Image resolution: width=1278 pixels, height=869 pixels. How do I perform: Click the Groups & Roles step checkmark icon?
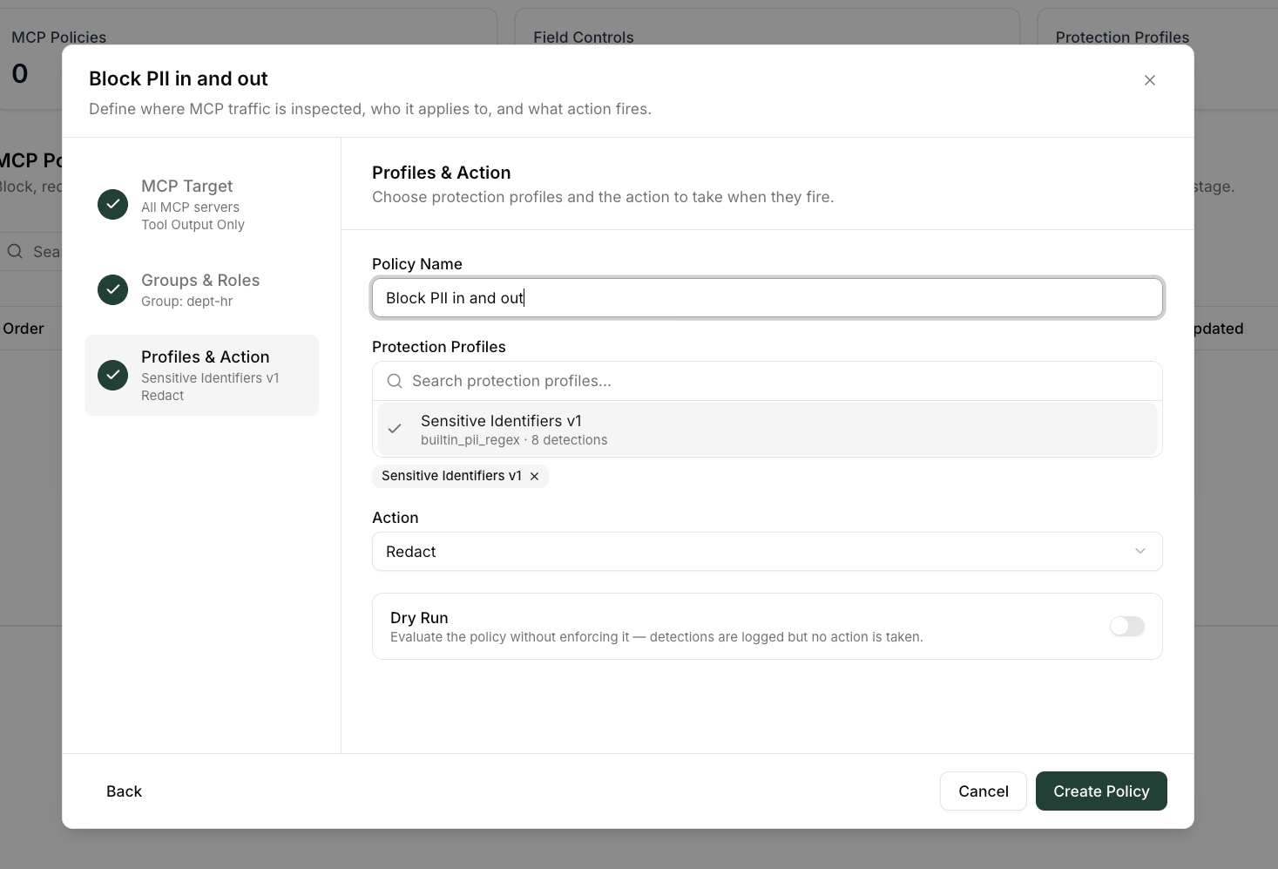112,290
